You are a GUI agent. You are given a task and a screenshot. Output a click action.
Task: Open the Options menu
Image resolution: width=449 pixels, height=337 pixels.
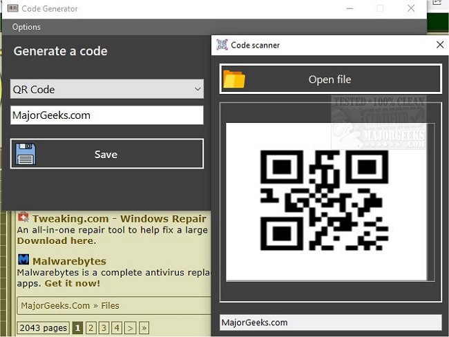pos(26,27)
